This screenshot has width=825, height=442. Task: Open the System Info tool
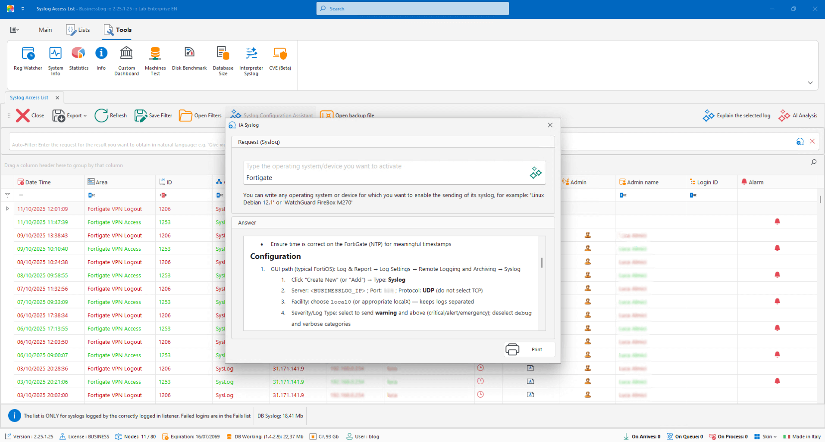[55, 61]
